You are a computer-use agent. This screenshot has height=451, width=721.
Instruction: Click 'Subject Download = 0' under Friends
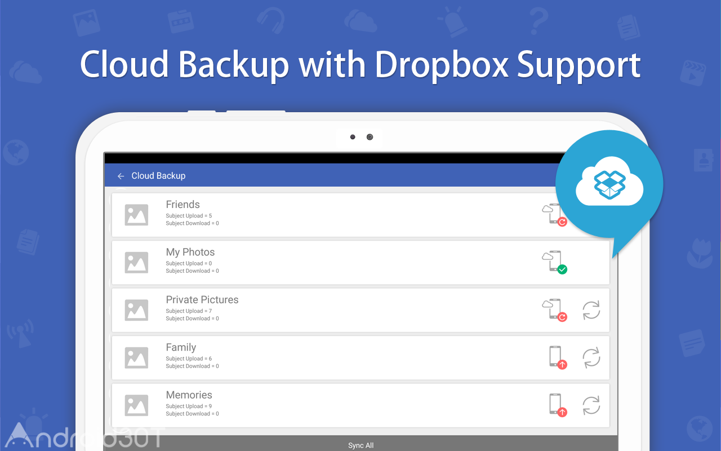(x=192, y=223)
